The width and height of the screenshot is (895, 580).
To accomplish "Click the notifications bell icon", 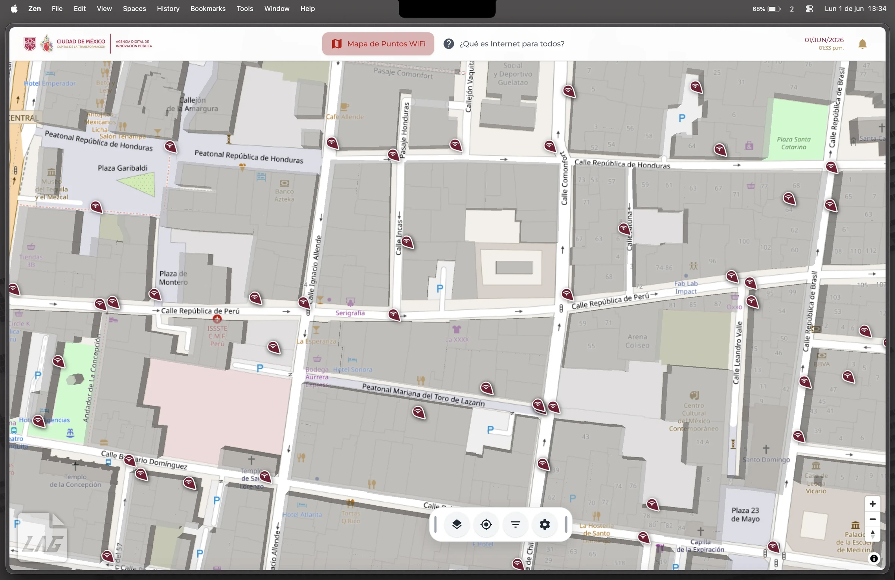I will (862, 44).
